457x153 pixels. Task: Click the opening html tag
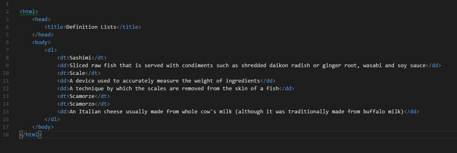tap(29, 12)
